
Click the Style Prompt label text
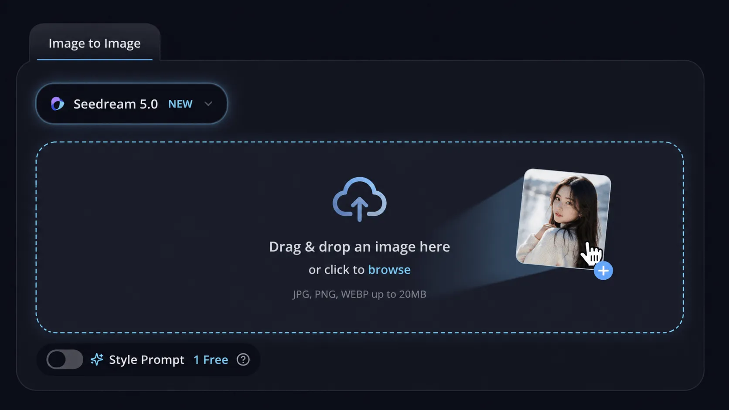[146, 360]
